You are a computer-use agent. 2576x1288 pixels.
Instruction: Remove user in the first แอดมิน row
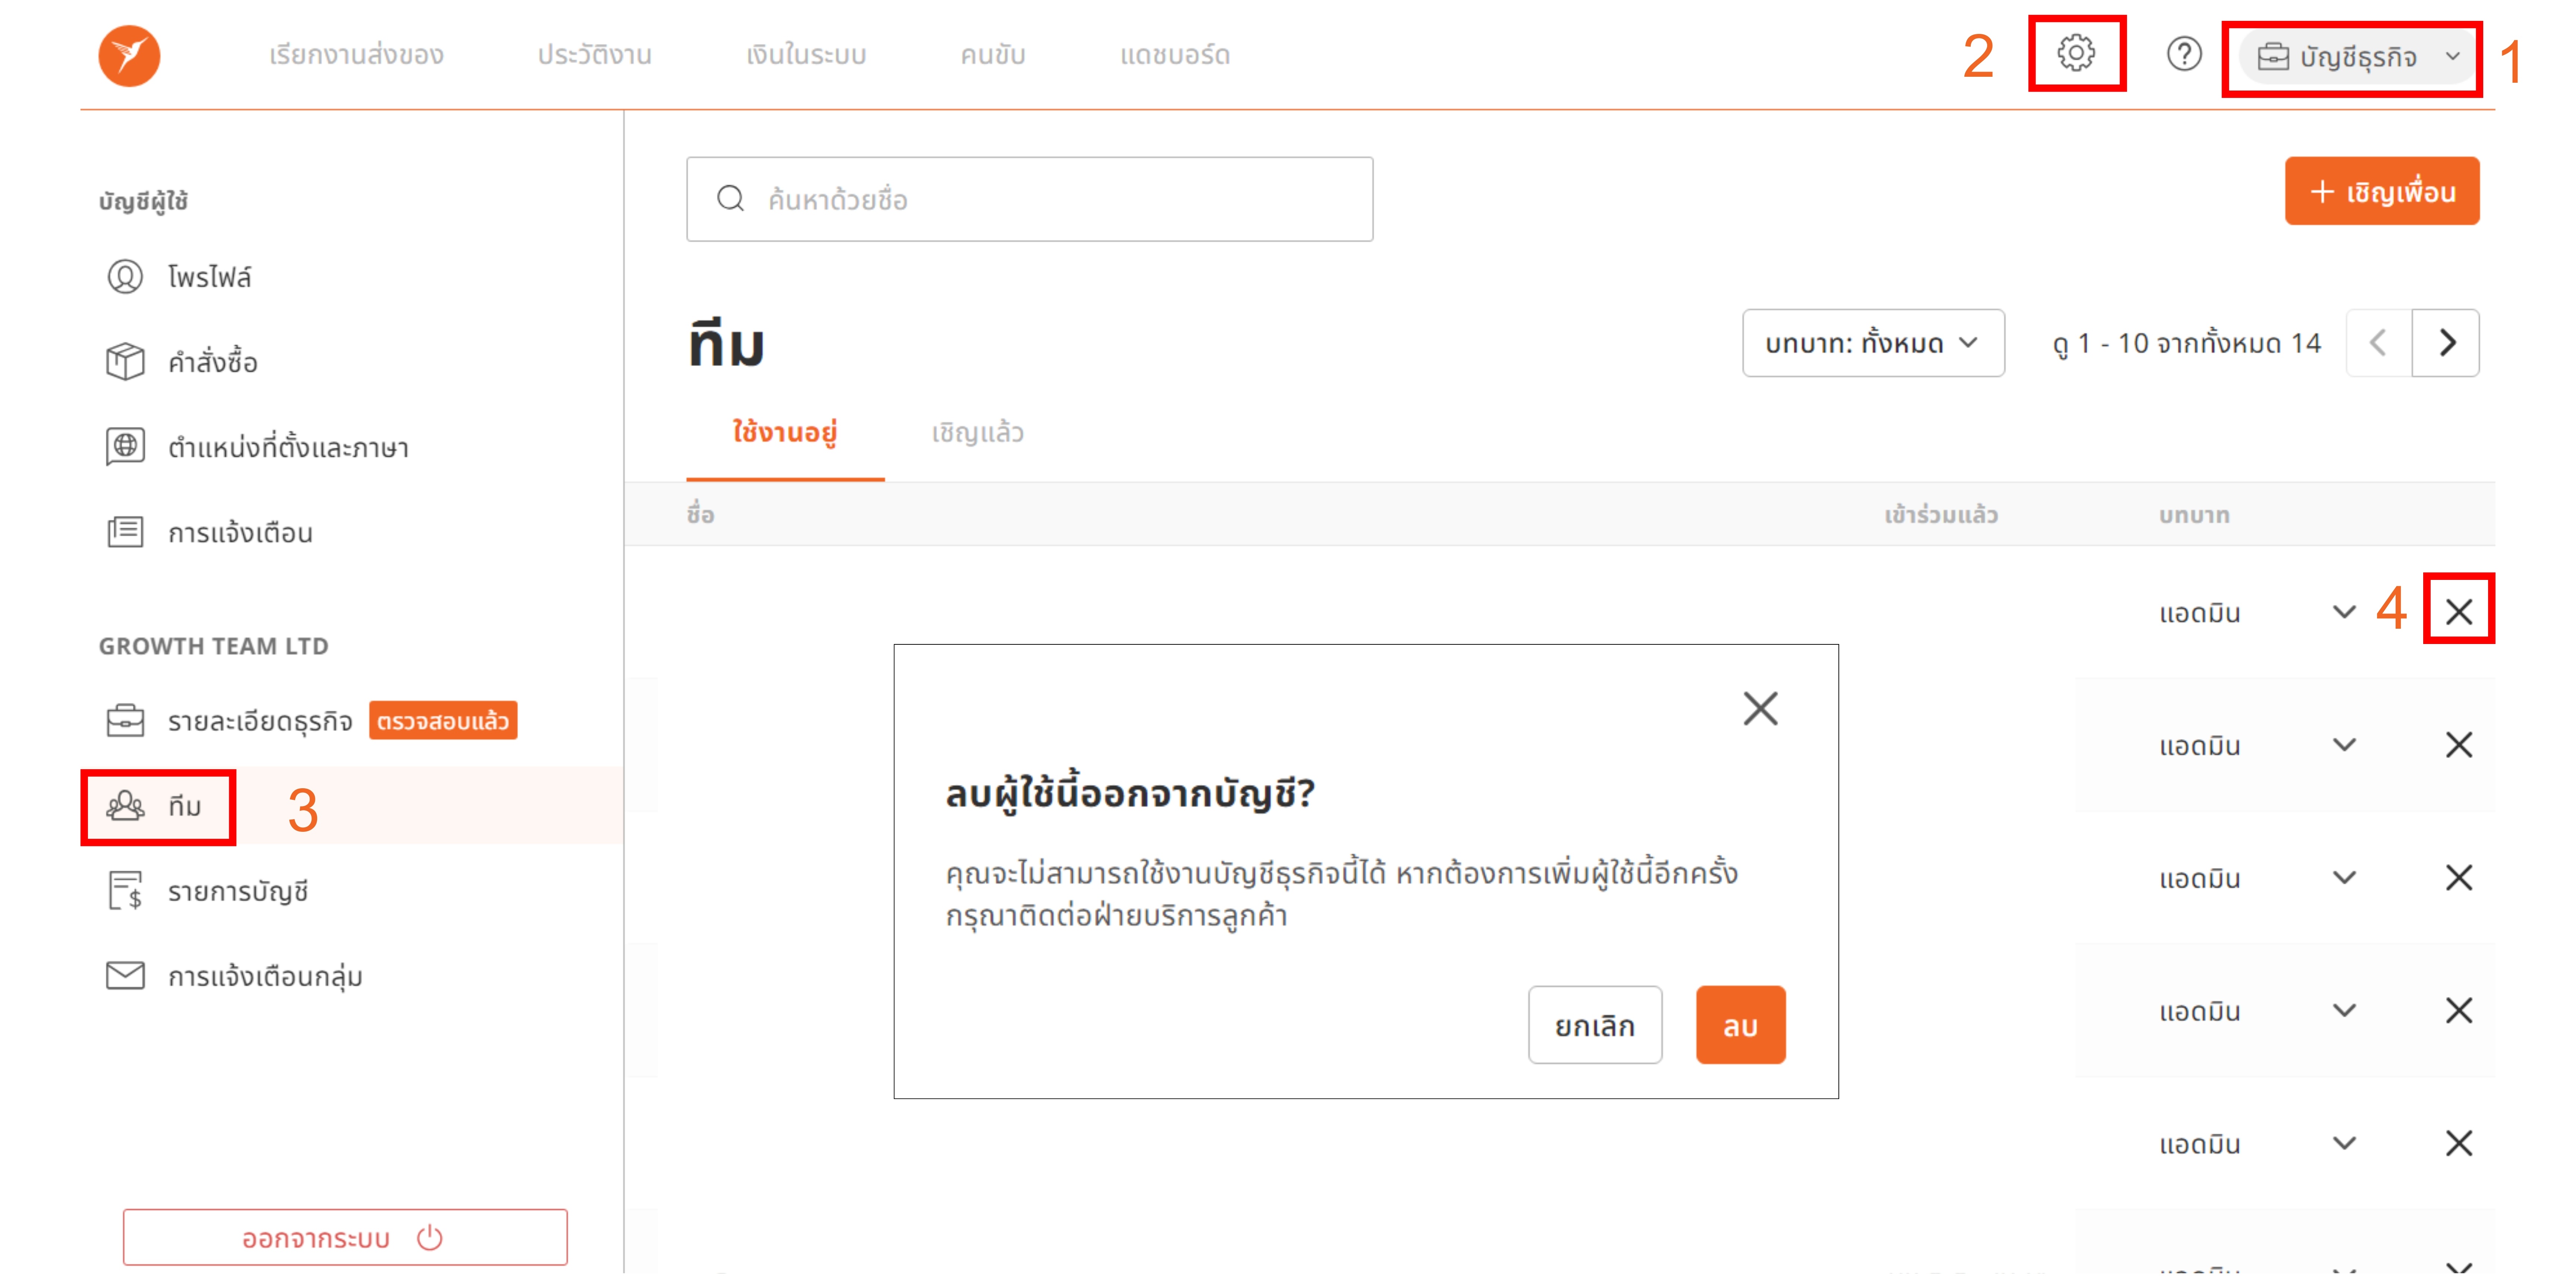(2459, 612)
